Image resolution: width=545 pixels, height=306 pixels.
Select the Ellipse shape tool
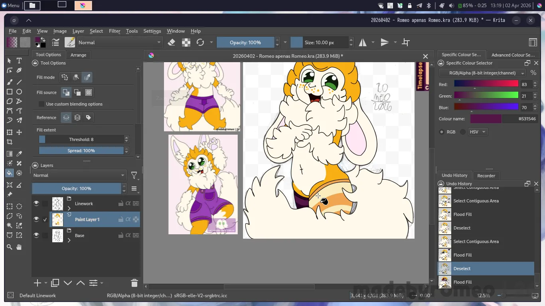(19, 92)
